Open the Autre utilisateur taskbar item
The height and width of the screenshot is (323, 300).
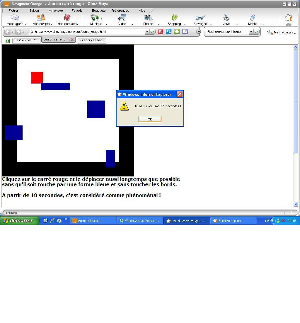(93, 221)
